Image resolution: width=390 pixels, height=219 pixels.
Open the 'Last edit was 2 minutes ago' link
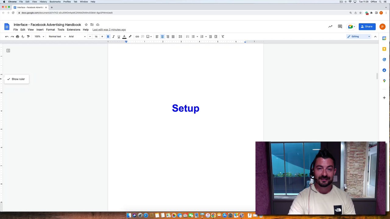click(x=109, y=30)
